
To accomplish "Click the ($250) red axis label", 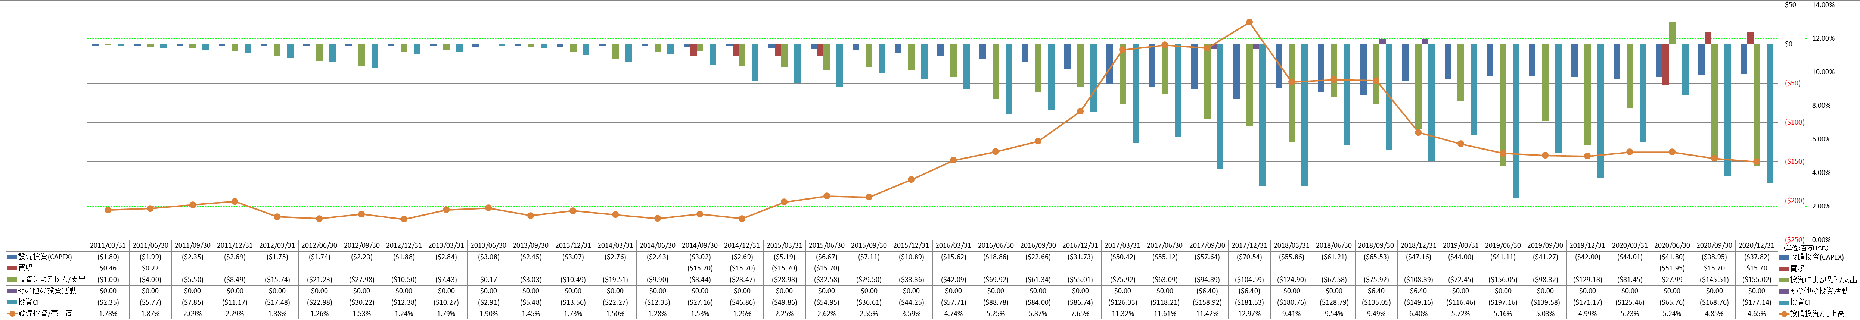I will tap(1795, 240).
